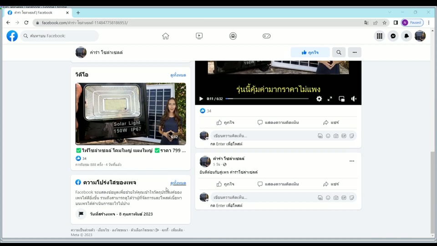Like the video post with ถูกใจ
Screen dimensions: 437x246
pos(225,123)
